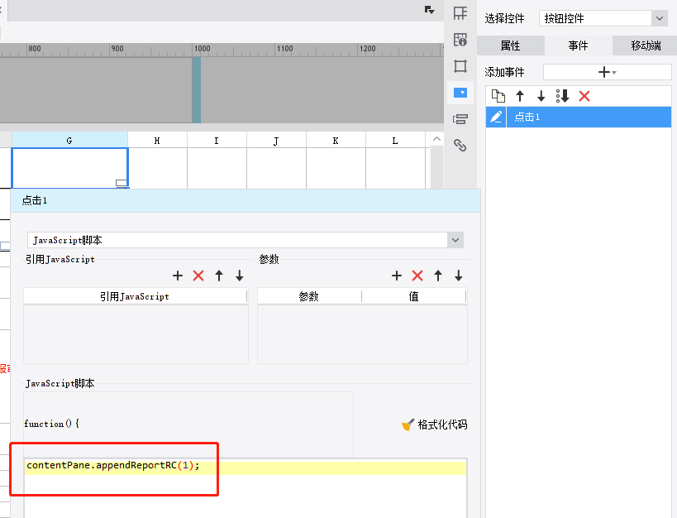The image size is (677, 518).
Task: Expand the 选择控件 dropdown
Action: click(660, 18)
